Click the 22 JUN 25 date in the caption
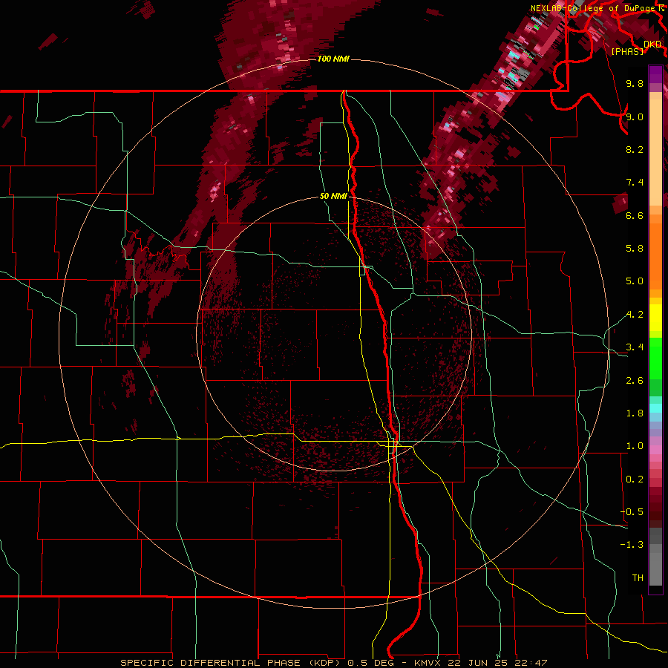The height and width of the screenshot is (668, 668). click(479, 663)
